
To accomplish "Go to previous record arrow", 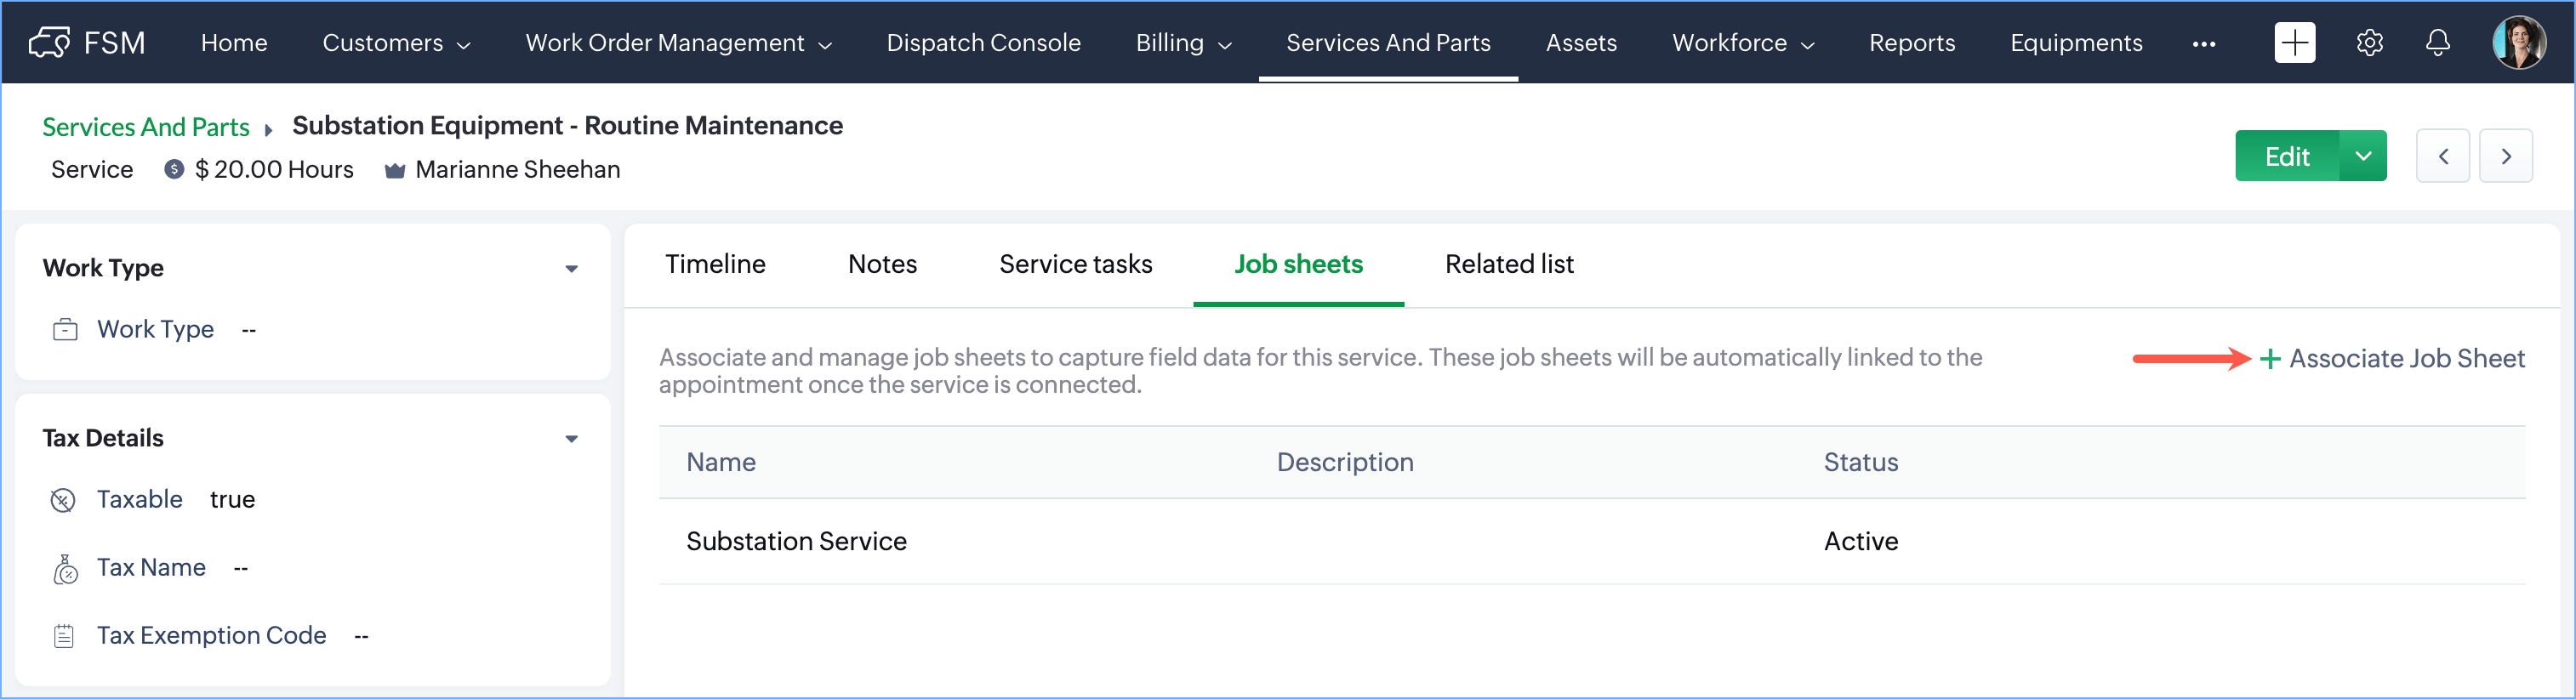I will click(x=2442, y=156).
